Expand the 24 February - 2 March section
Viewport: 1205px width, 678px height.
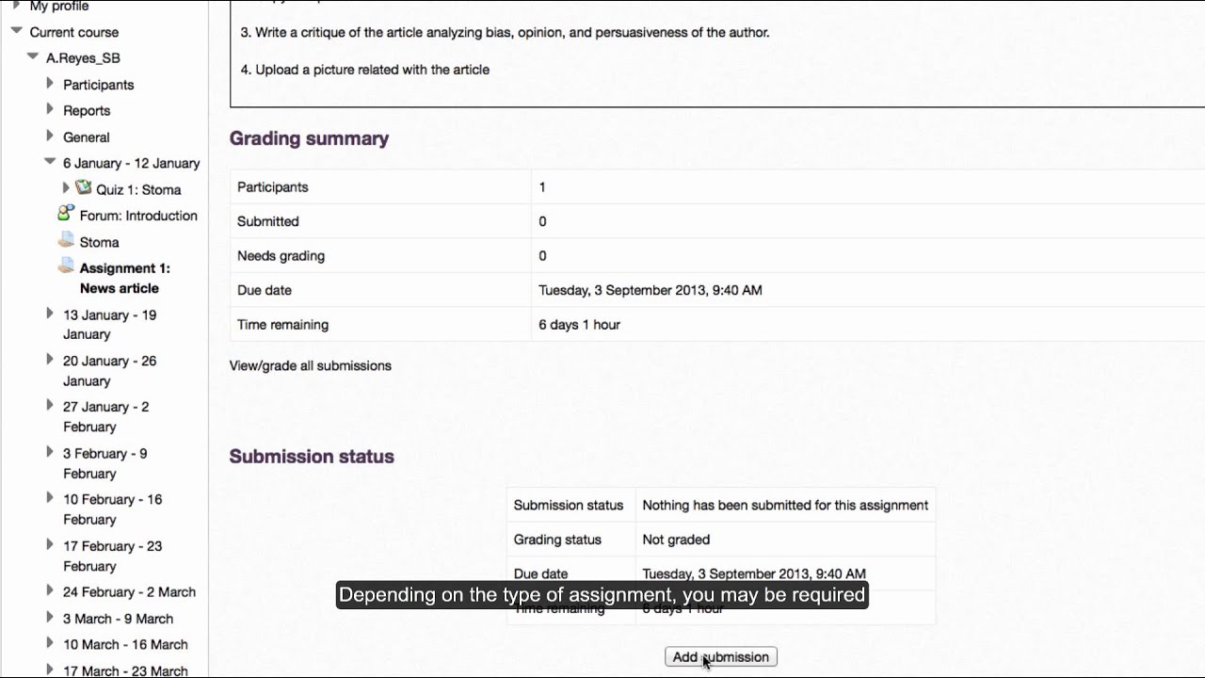point(50,591)
